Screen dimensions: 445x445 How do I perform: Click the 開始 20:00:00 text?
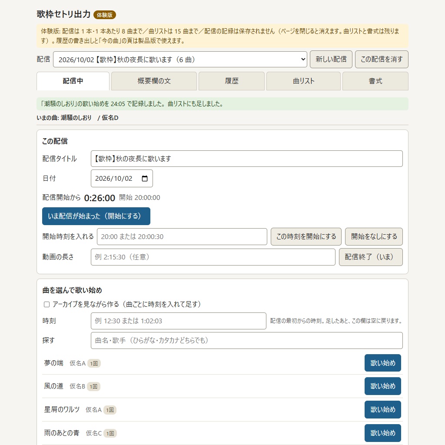tap(139, 198)
